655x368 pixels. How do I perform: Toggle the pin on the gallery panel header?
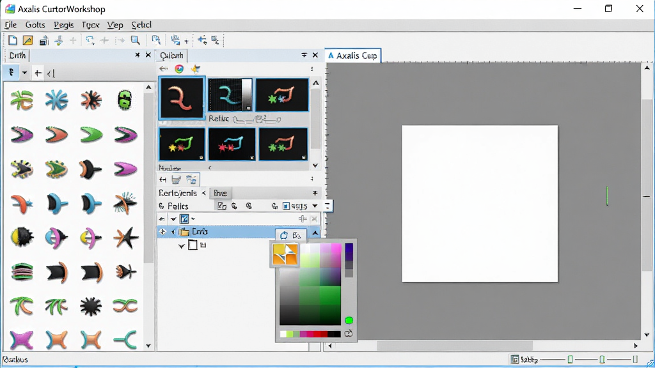pyautogui.click(x=304, y=55)
